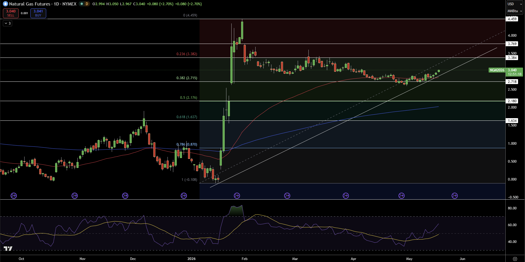Click the contract rollover marker nearest the Mar label
525x262 pixels.
click(x=287, y=196)
